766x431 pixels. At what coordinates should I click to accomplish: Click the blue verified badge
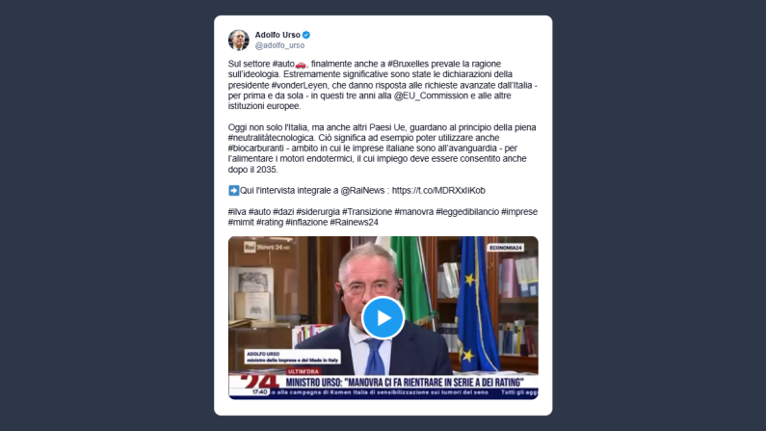[306, 35]
